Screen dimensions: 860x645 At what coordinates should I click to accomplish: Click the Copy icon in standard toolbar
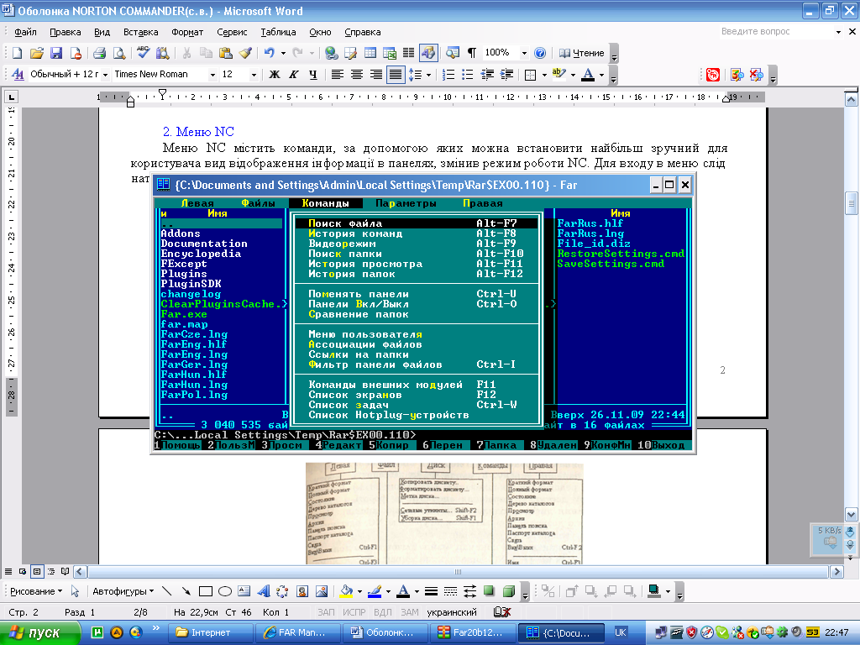pyautogui.click(x=206, y=53)
